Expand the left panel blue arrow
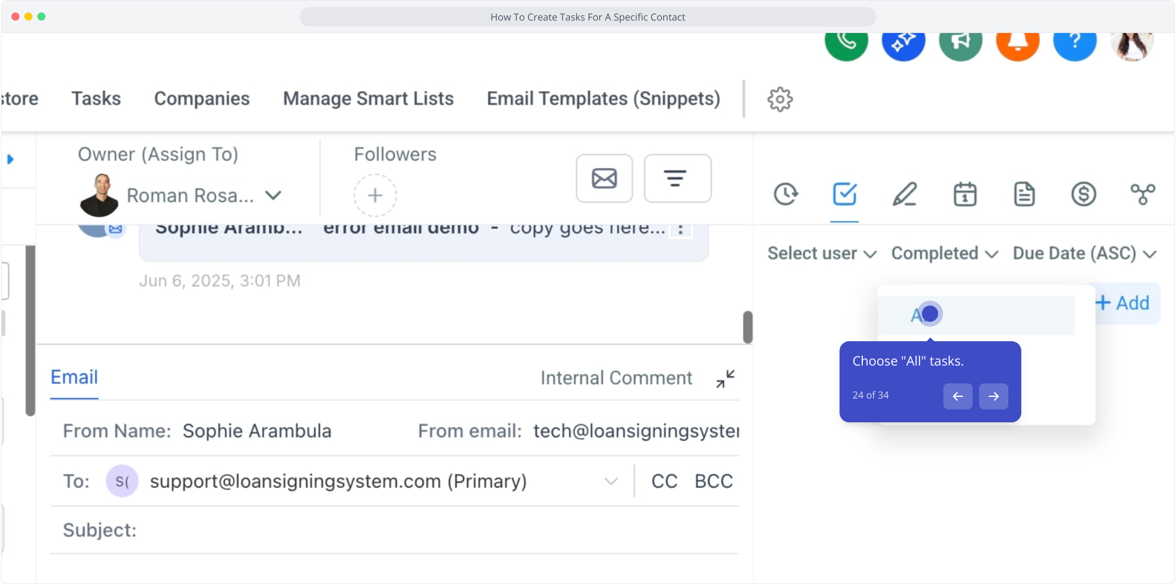Screen dimensions: 1176x584 [x=10, y=159]
